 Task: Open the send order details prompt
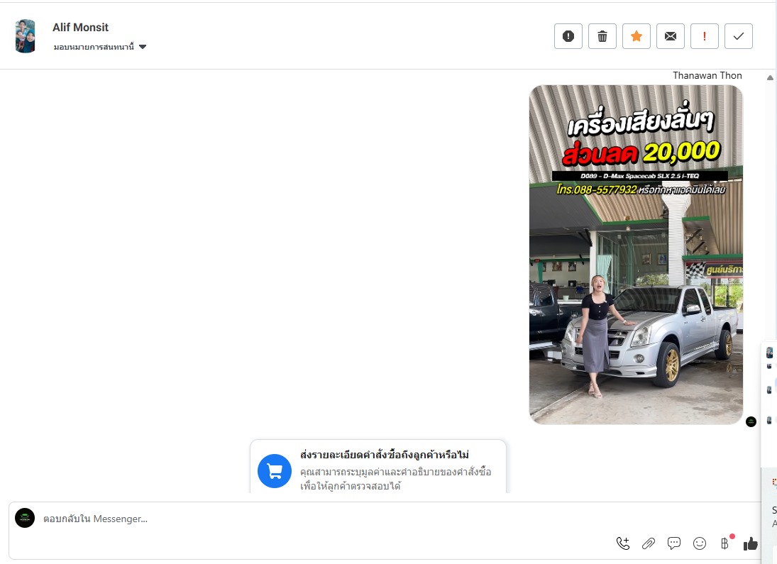tap(378, 467)
